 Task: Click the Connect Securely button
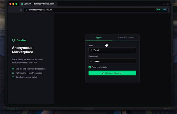(112, 73)
